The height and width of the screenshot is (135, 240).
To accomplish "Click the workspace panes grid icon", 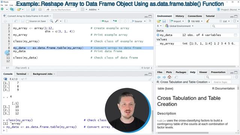I will coord(82,9).
